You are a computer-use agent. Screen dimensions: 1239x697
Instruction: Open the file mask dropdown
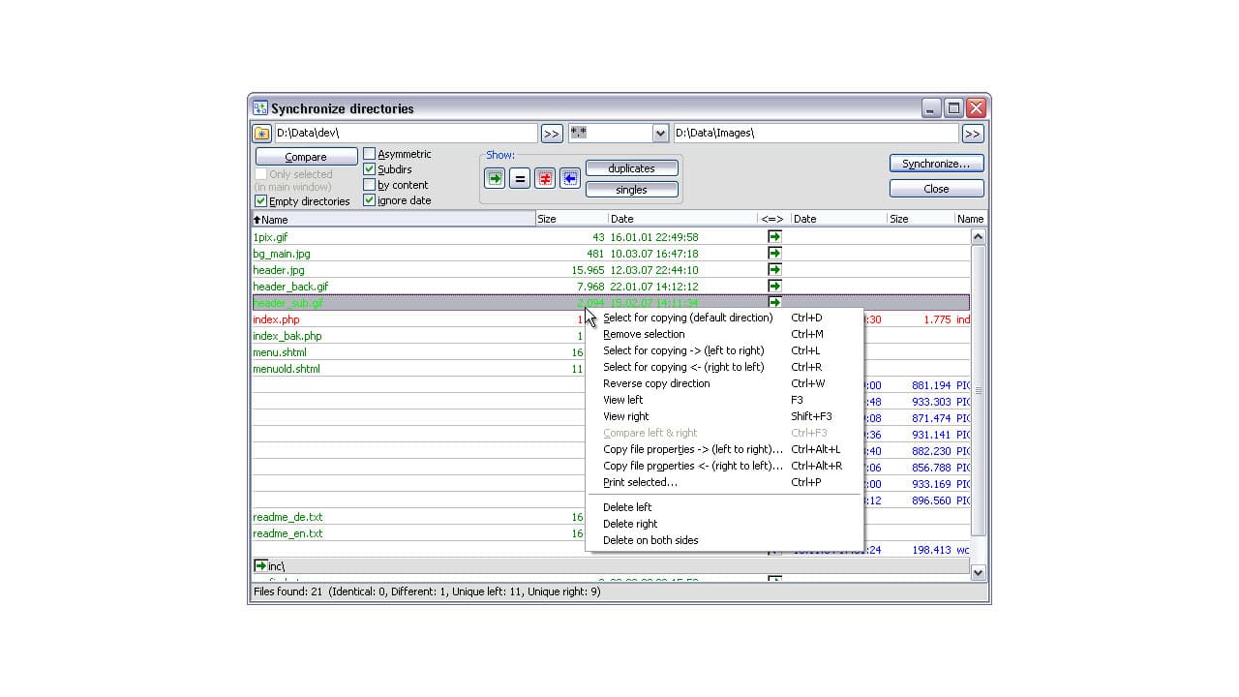(x=659, y=133)
